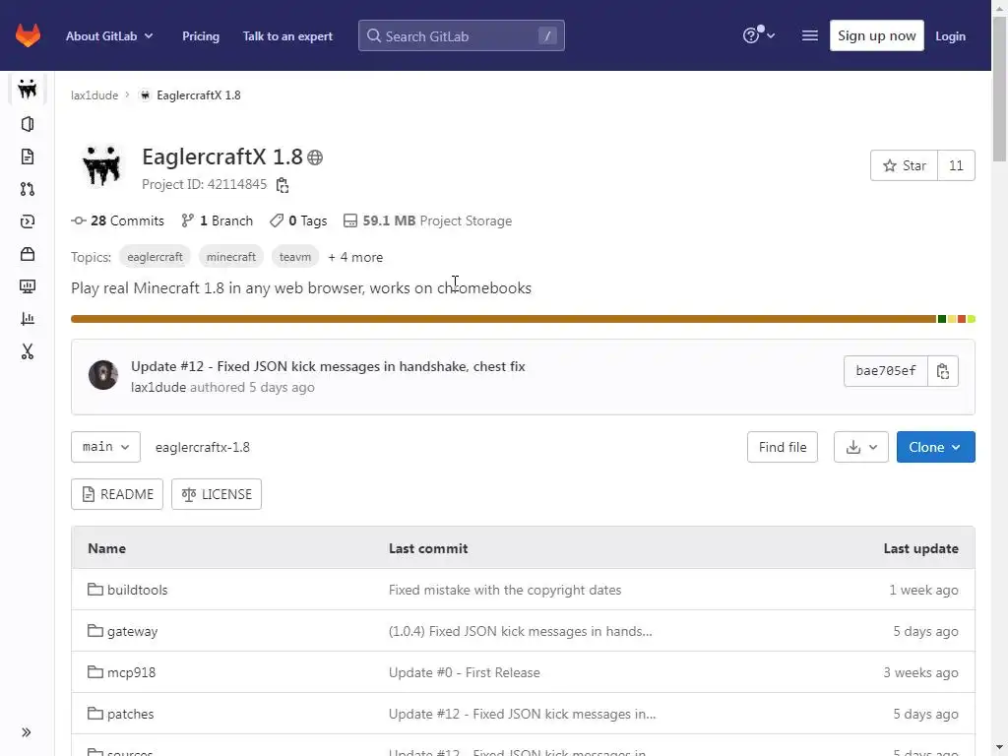View the 0 Tags link
The width and height of the screenshot is (1008, 756).
point(298,220)
